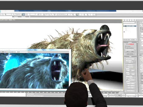Activate the Select and Rotate tool
This screenshot has height=107, width=143.
(26, 15)
